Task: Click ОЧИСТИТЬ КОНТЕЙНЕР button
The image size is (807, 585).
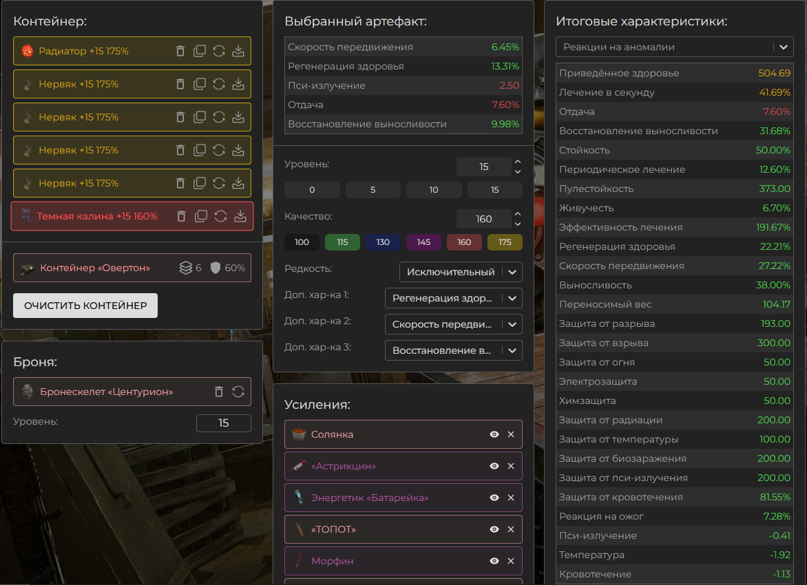Action: tap(85, 306)
